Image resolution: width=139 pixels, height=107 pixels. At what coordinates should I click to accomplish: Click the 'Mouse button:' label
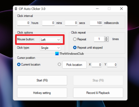click(x=26, y=39)
